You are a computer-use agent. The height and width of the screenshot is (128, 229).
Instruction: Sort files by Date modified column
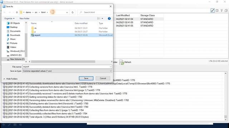[x=81, y=23]
